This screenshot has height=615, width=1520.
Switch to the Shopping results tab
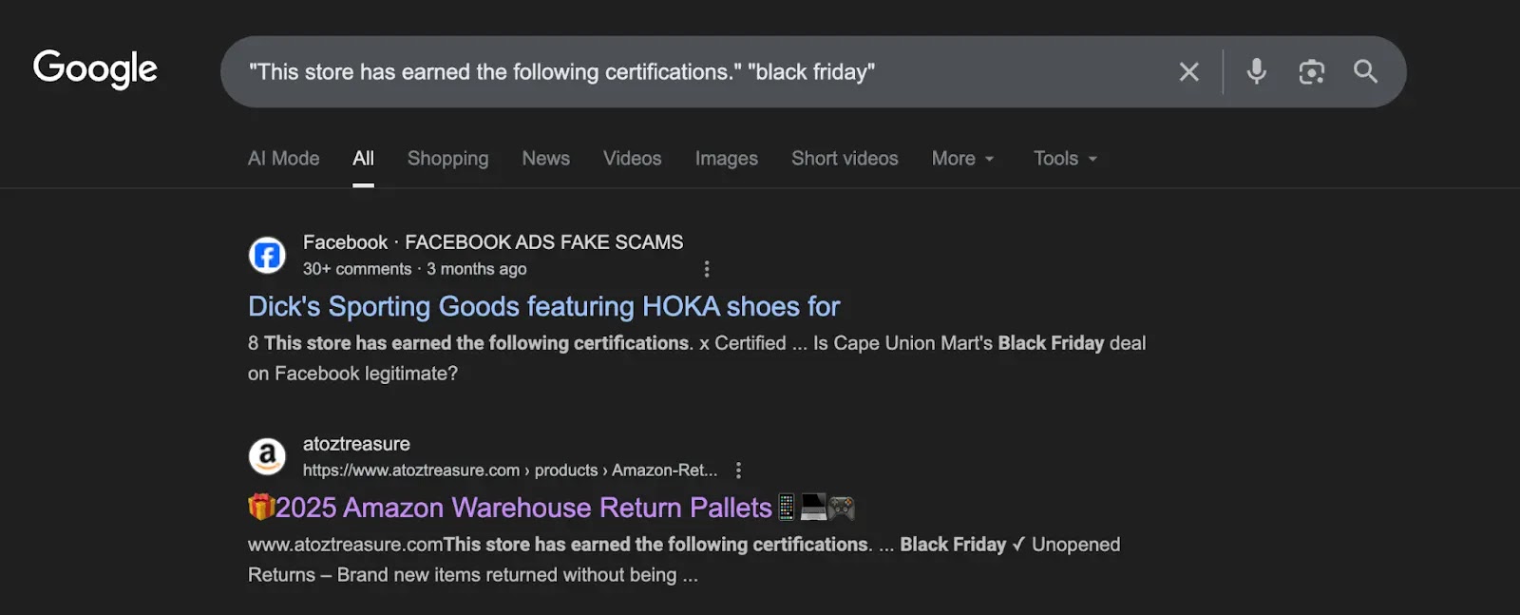[447, 158]
